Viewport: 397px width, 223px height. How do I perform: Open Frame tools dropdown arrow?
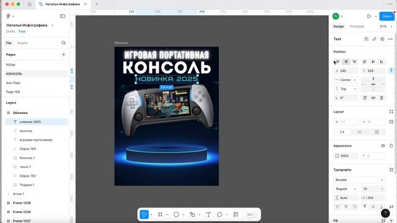(167, 215)
